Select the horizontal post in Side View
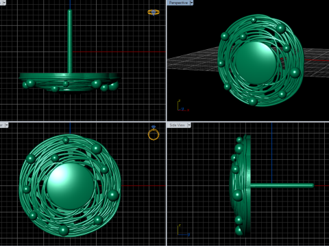Viewport: 329px width, 246px height. (282, 186)
